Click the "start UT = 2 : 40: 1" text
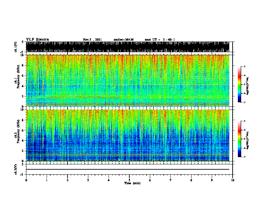The image size is (262, 202). pyautogui.click(x=160, y=40)
